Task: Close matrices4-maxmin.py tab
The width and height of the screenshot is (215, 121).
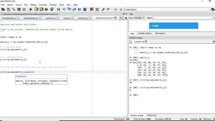Action: 116,18
